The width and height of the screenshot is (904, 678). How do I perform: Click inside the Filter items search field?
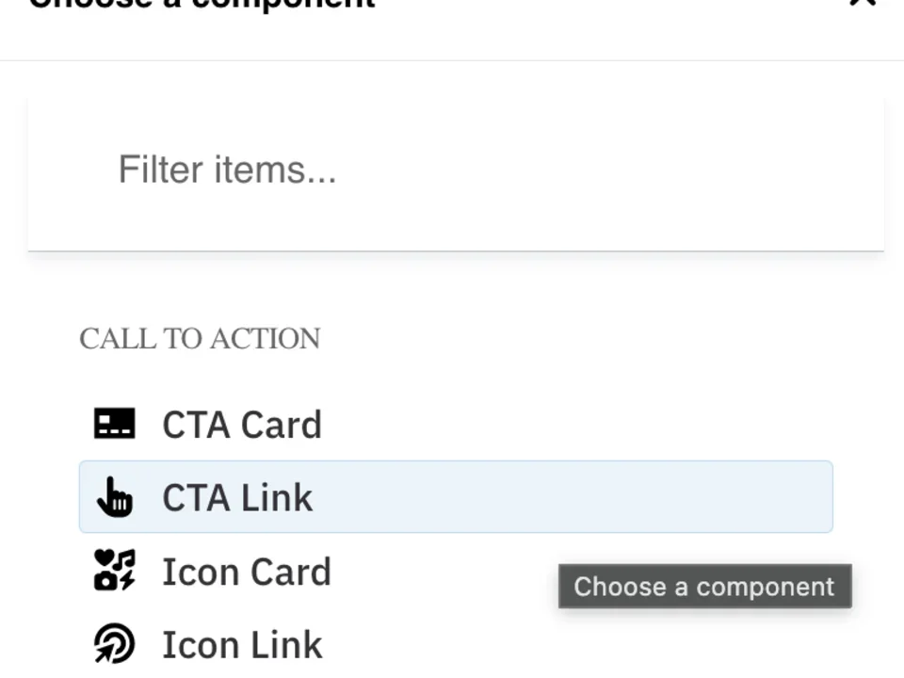point(452,170)
